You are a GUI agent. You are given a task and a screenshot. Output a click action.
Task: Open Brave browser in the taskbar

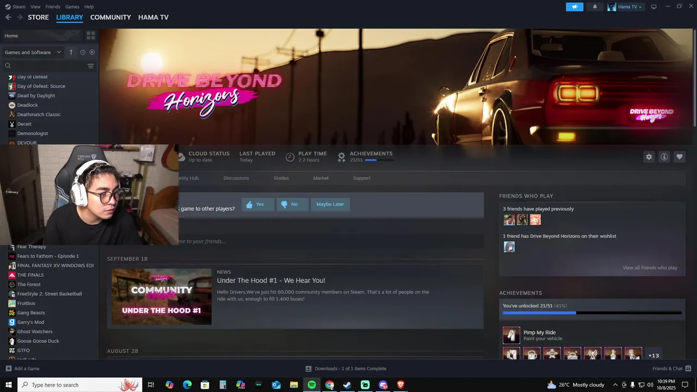401,385
